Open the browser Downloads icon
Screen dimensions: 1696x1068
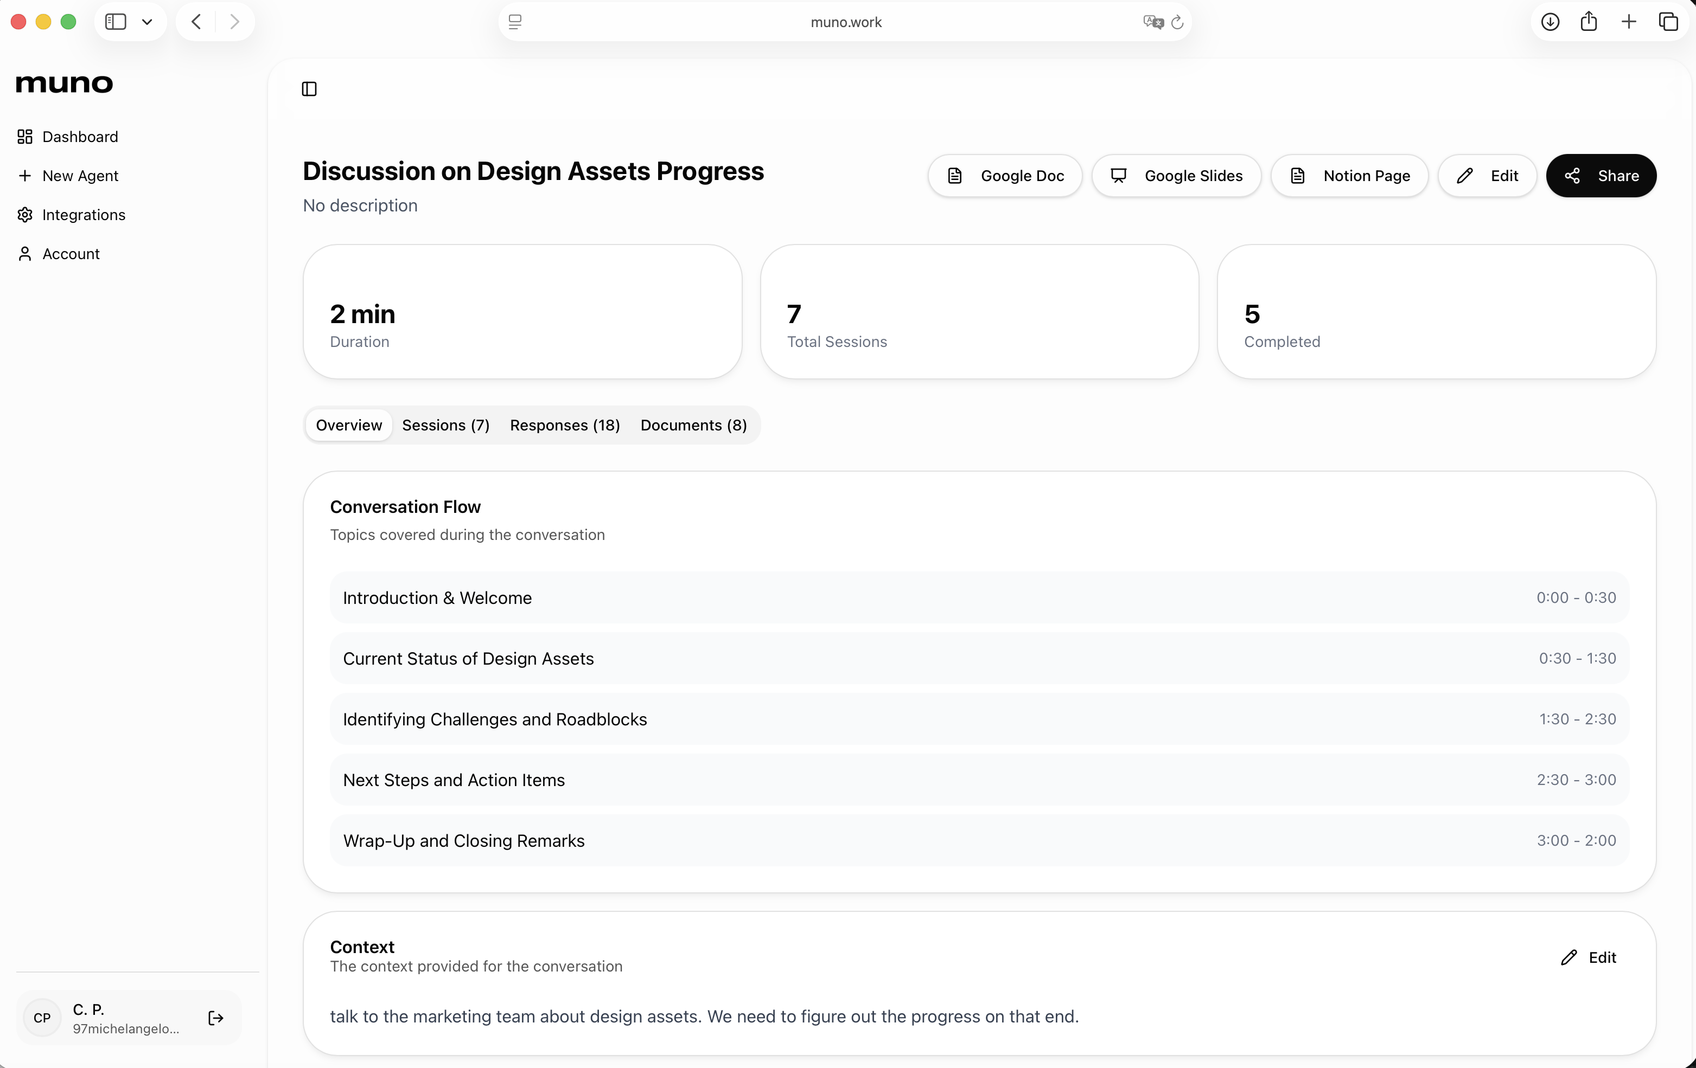(1550, 21)
